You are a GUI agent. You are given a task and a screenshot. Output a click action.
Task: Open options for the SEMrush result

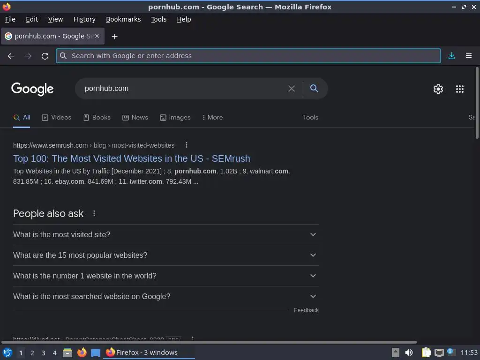[186, 145]
